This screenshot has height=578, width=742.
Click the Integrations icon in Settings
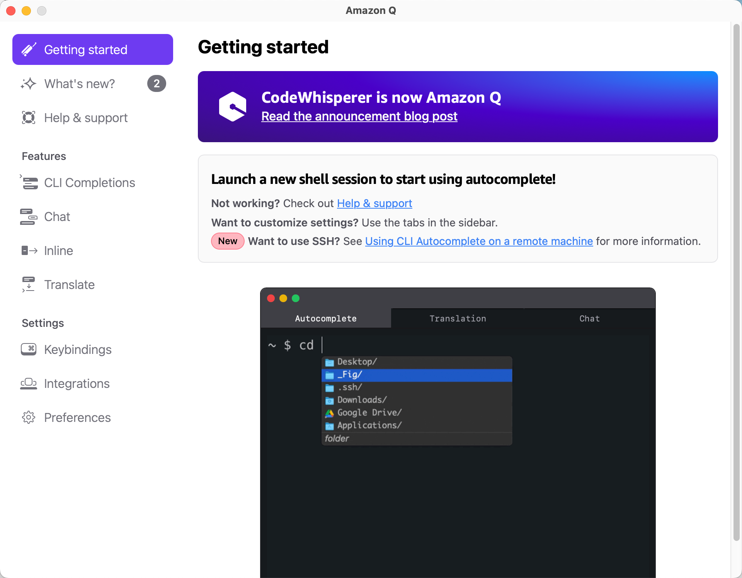coord(29,383)
